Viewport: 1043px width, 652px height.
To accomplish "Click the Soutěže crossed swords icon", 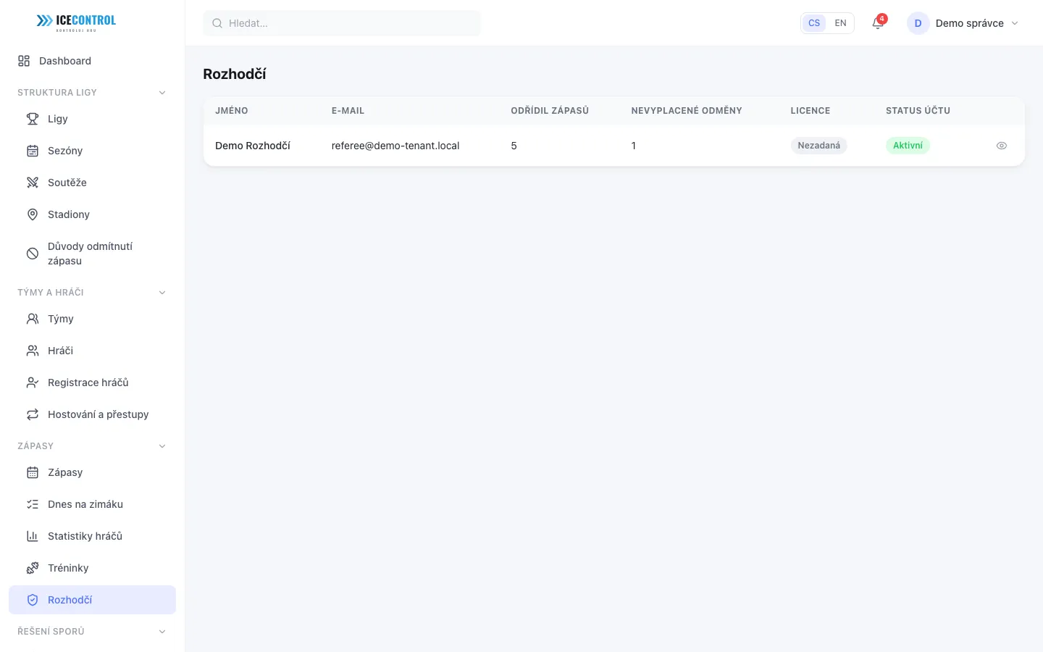I will 33,183.
